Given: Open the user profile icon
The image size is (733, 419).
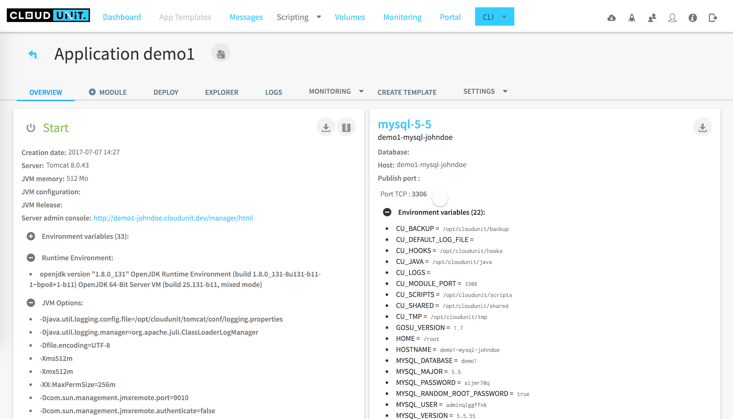Looking at the screenshot, I should [x=672, y=18].
